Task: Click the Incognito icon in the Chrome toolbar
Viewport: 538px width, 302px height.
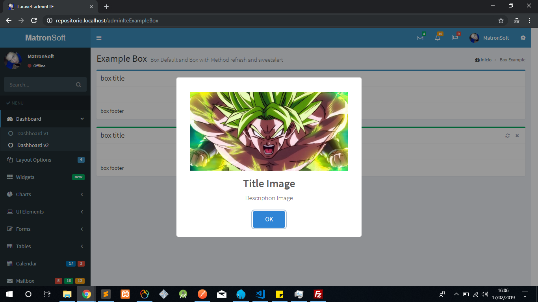Action: point(517,20)
